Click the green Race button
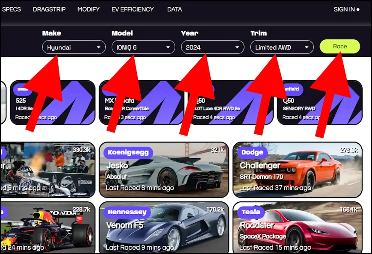 [x=340, y=47]
